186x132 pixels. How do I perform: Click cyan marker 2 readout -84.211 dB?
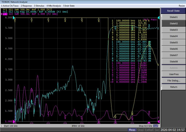[144, 44]
